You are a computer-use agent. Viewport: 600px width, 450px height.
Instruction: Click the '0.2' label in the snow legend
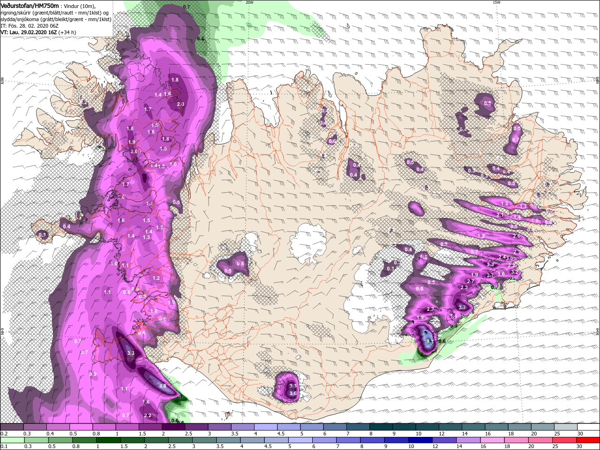coord(3,434)
